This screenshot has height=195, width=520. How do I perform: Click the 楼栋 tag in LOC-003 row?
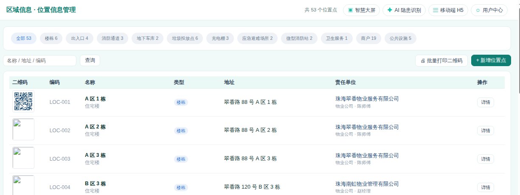click(181, 159)
